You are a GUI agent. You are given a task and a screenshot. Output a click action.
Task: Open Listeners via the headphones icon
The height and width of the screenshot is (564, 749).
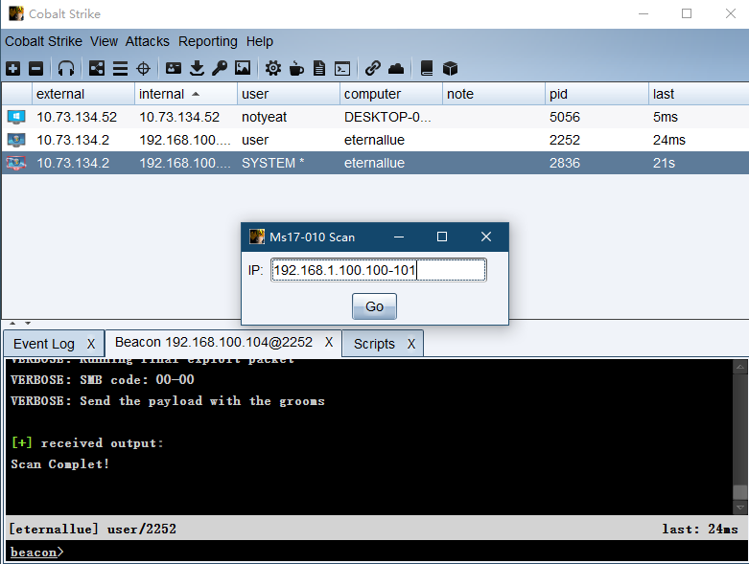(66, 69)
